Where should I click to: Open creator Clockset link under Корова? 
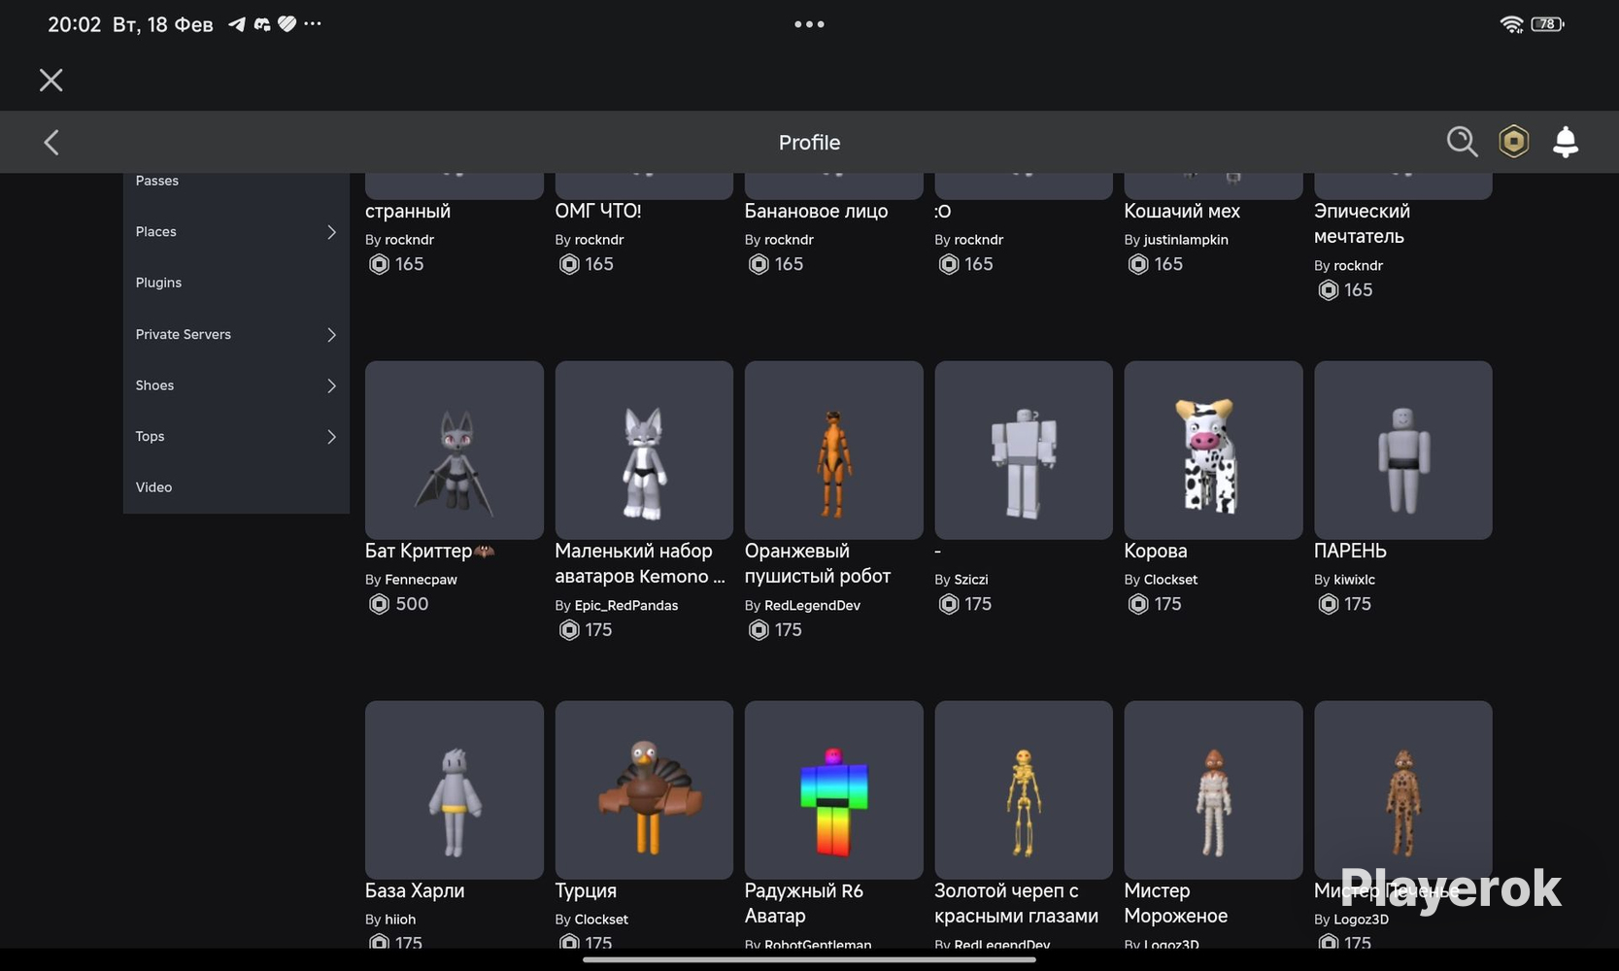[x=1170, y=580]
